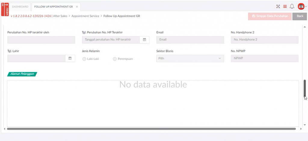Toggle fullscreen with the expand arrows icon

278,7
